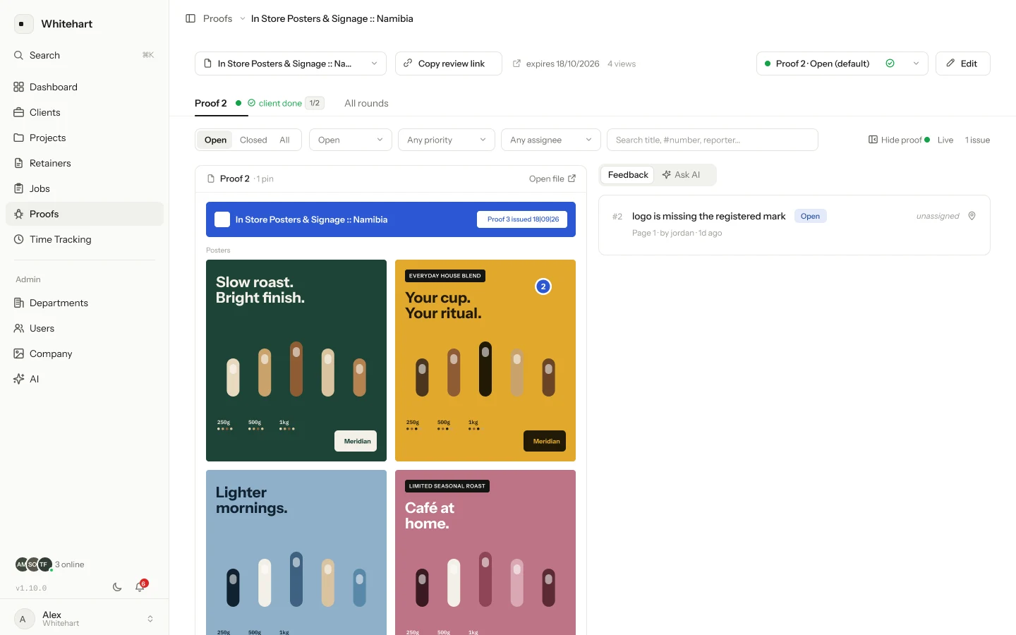Navigate to Retainers in the sidebar
1016x635 pixels.
point(85,163)
